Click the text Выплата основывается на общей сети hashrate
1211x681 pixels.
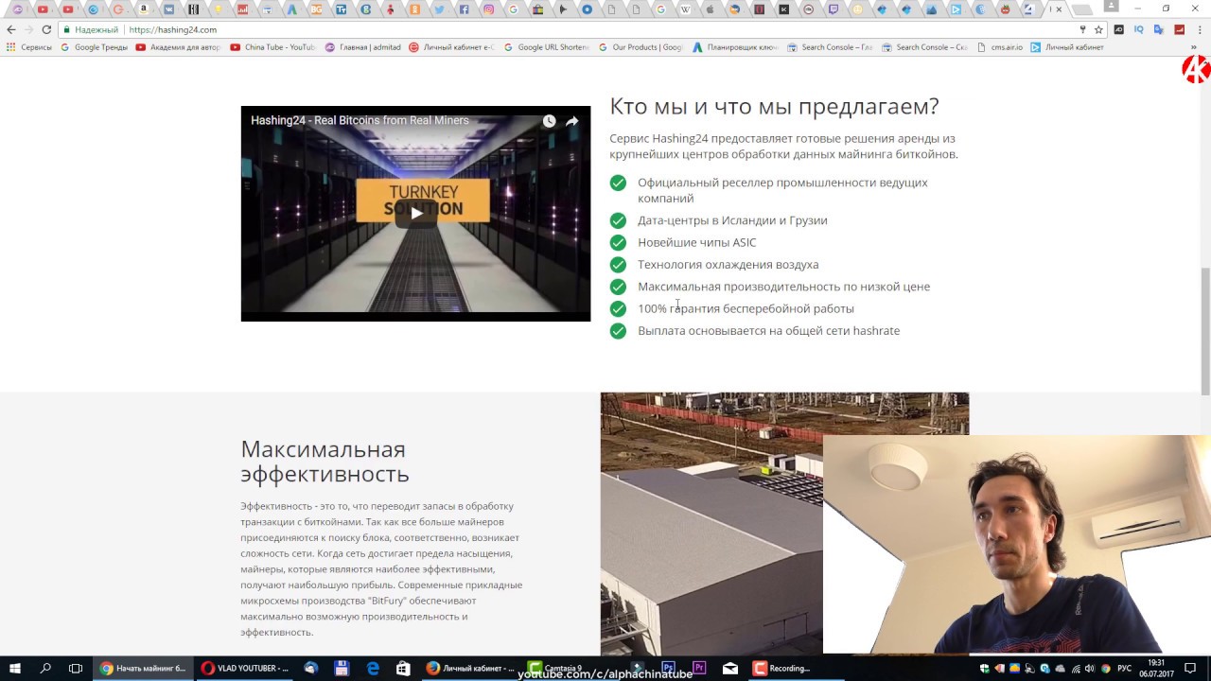(x=768, y=331)
